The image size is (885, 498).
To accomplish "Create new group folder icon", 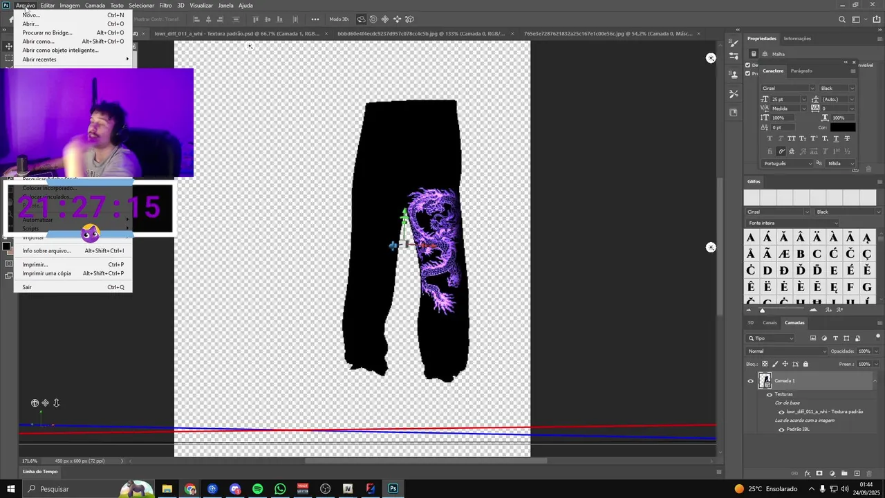I will (844, 473).
